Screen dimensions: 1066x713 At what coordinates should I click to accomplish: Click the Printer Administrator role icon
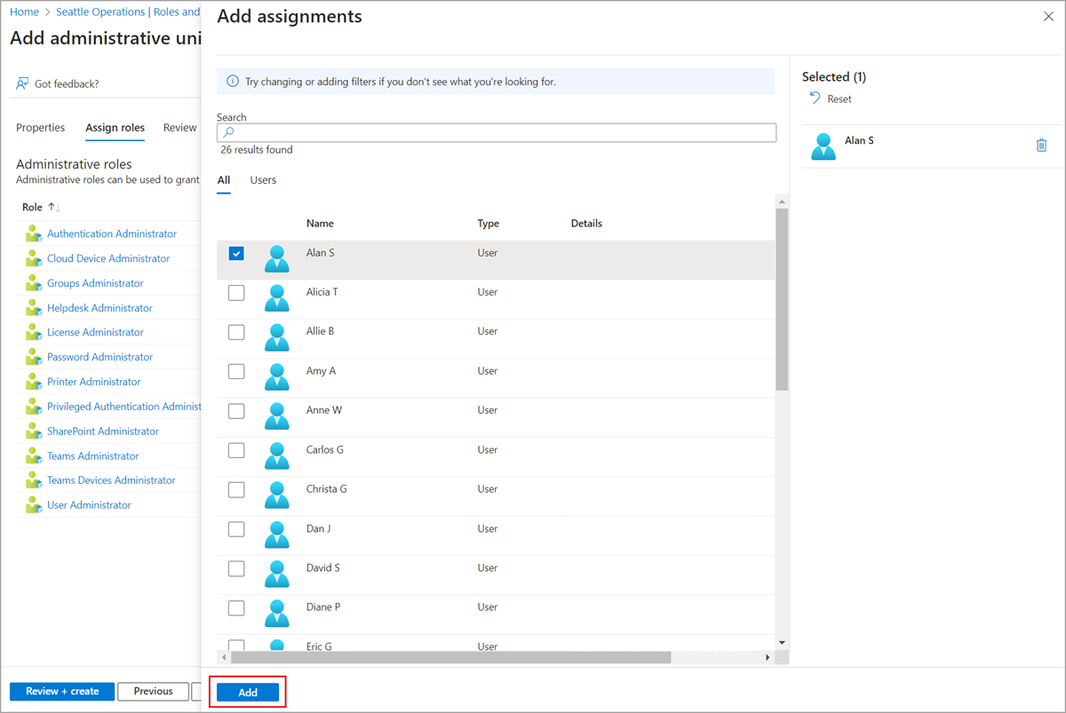click(x=34, y=382)
